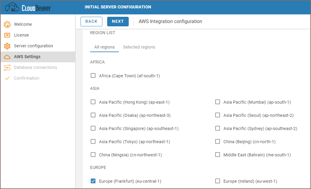Go back with the BACK button
Screen dimensions: 311x189
tap(91, 22)
